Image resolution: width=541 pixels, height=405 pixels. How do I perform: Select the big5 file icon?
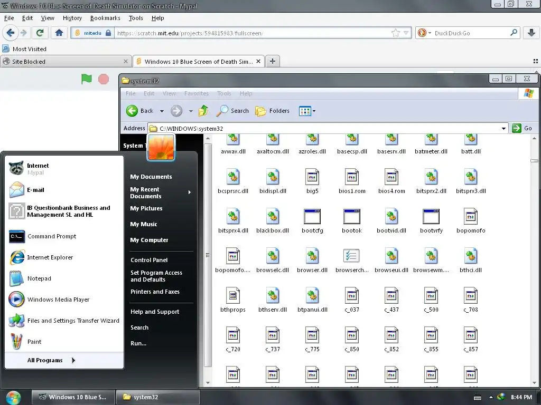click(312, 177)
